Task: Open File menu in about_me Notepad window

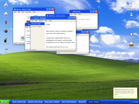Action: (27, 27)
